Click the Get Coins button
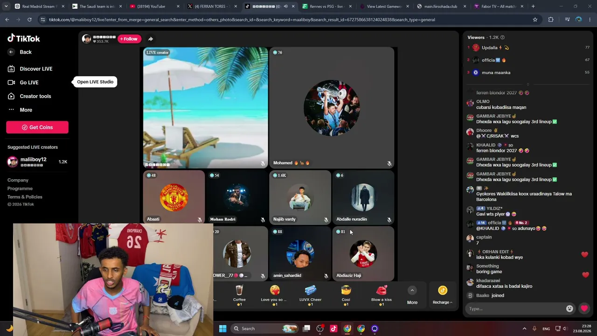597x336 pixels. click(37, 127)
